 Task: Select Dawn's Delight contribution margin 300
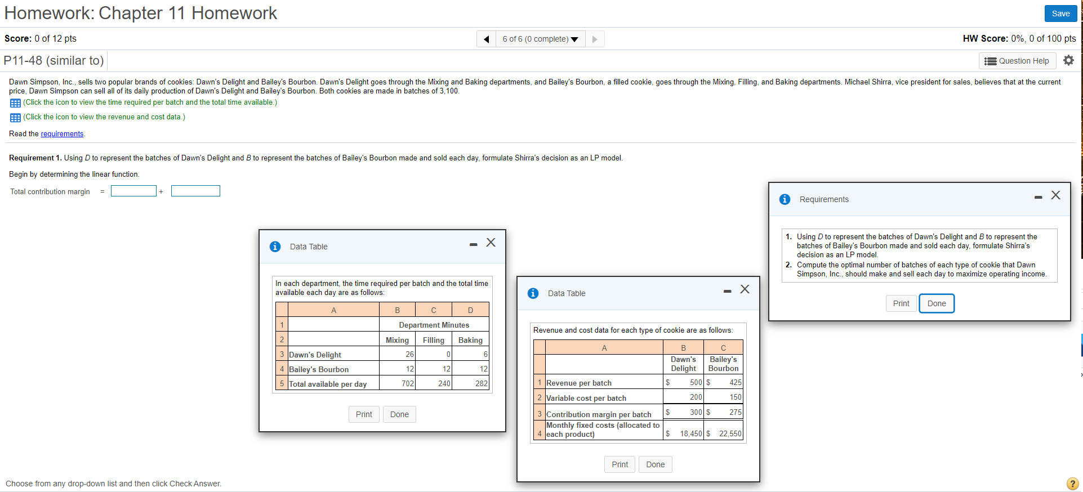tap(696, 412)
